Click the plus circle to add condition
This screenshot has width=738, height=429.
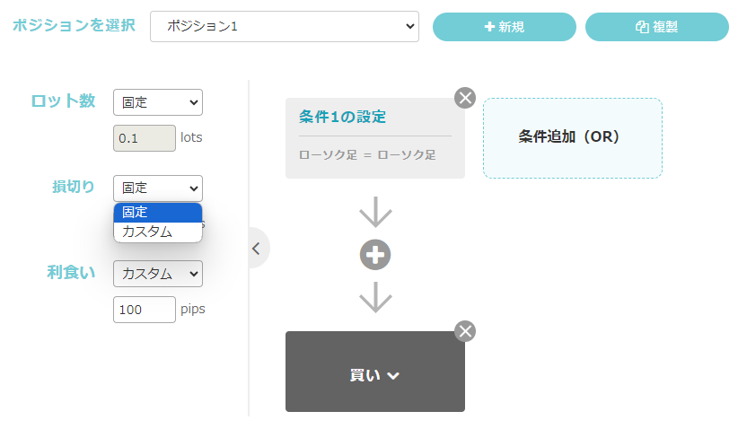(375, 256)
